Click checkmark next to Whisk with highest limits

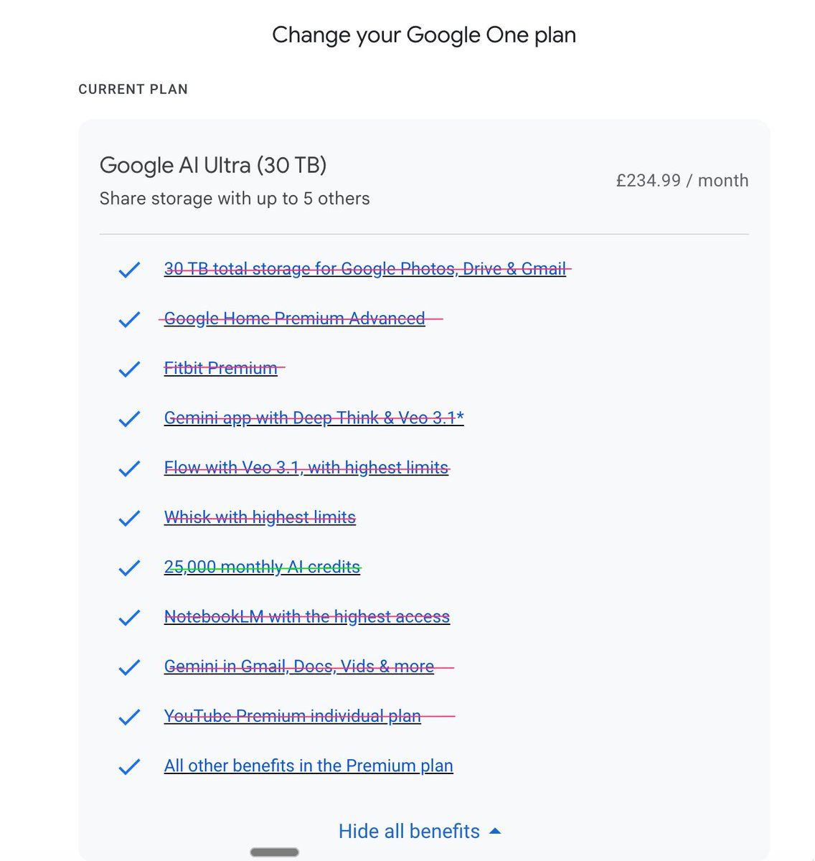(x=129, y=518)
